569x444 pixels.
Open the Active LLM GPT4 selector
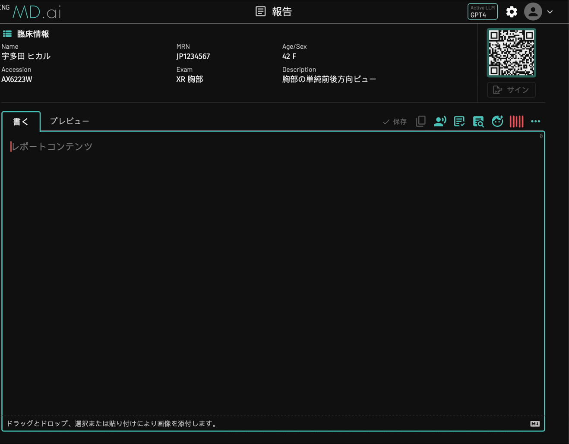(482, 12)
